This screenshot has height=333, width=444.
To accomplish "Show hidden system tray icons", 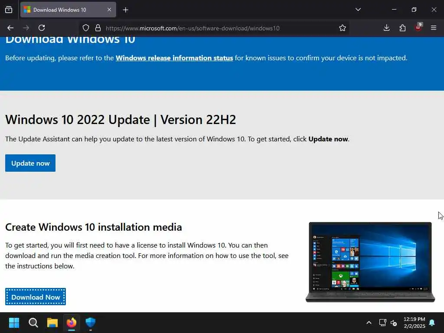I will [x=369, y=323].
